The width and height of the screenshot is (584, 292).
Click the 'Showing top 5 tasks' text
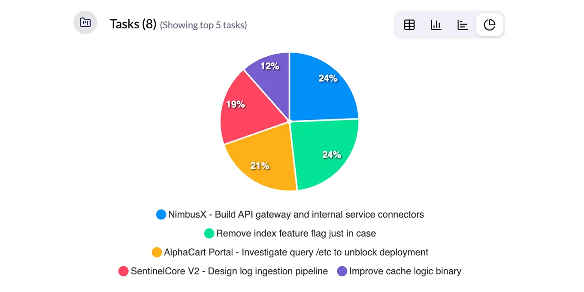click(x=203, y=25)
